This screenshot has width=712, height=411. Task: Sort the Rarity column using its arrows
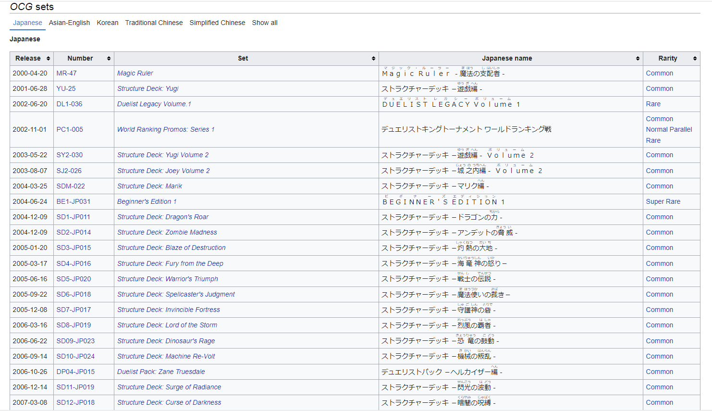pos(695,58)
